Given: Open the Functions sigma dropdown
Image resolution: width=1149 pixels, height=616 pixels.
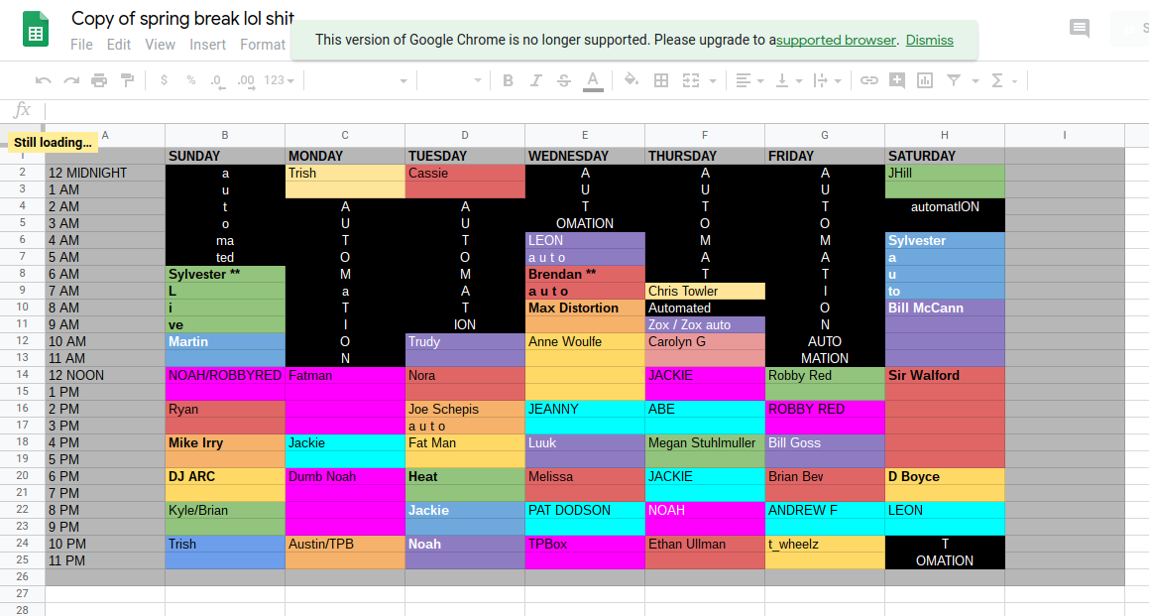Looking at the screenshot, I should pyautogui.click(x=1003, y=80).
